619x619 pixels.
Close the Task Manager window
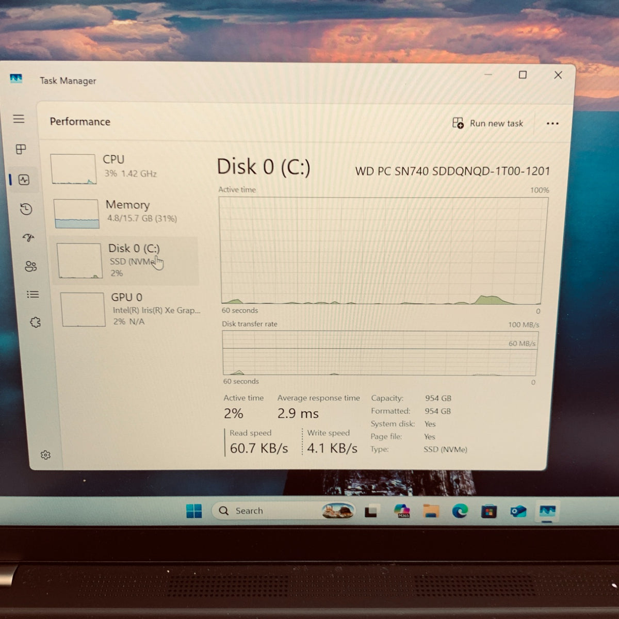(558, 75)
